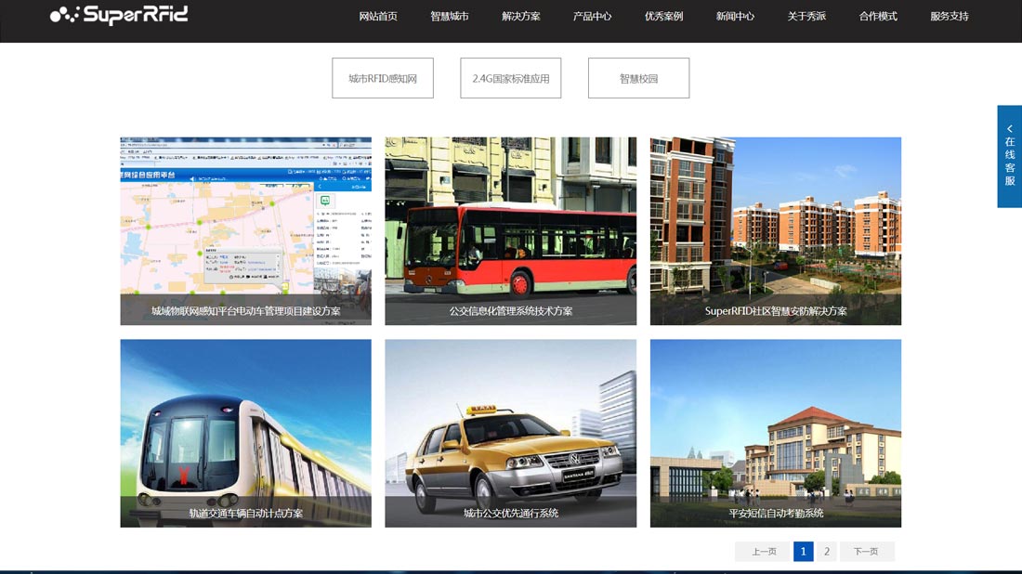This screenshot has width=1022, height=574.
Task: Open the 网站首页 menu item
Action: [378, 16]
